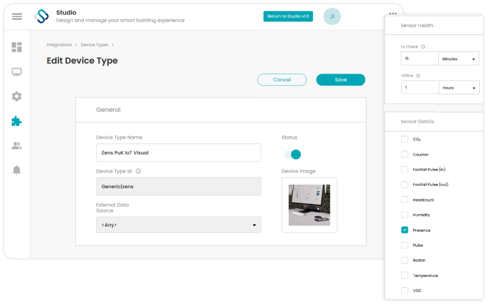Enable the Temperature sensor checkbox
487x304 pixels.
coord(404,275)
